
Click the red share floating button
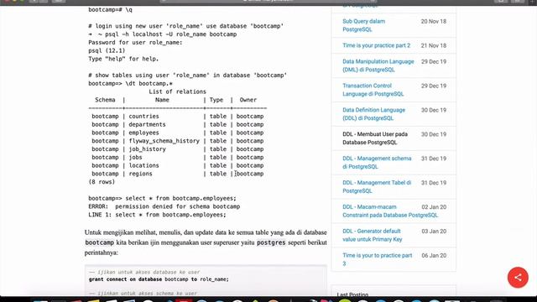pos(518,278)
